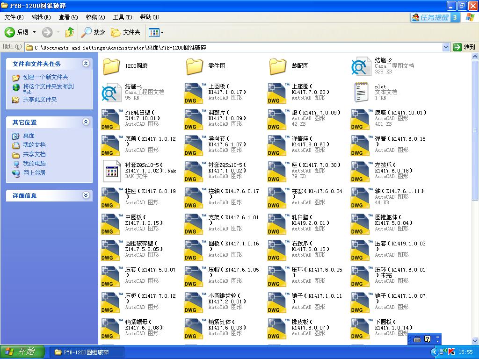This screenshot has width=479, height=359.
Task: Open the 工具(T) menu
Action: coord(122,17)
